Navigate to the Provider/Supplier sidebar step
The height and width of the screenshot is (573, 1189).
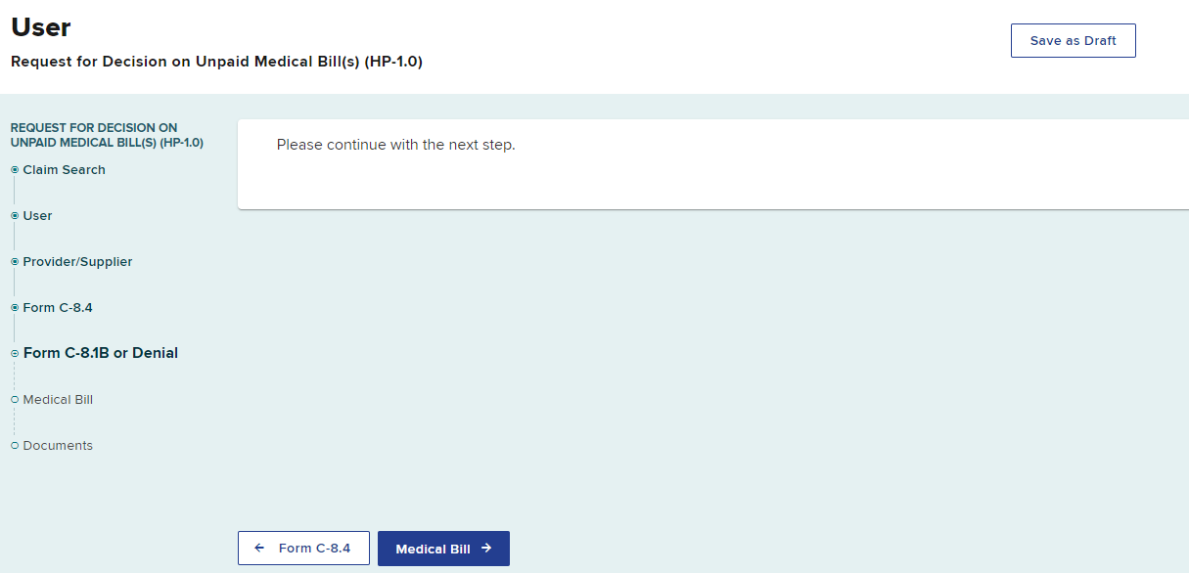point(78,262)
